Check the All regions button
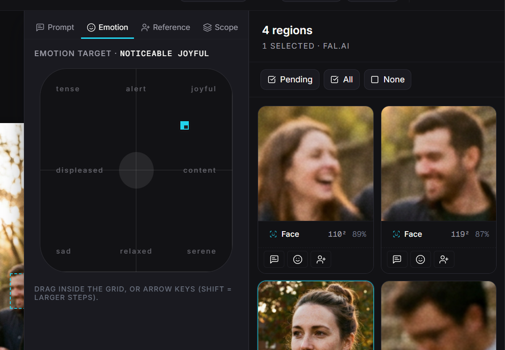The image size is (505, 350). 342,80
